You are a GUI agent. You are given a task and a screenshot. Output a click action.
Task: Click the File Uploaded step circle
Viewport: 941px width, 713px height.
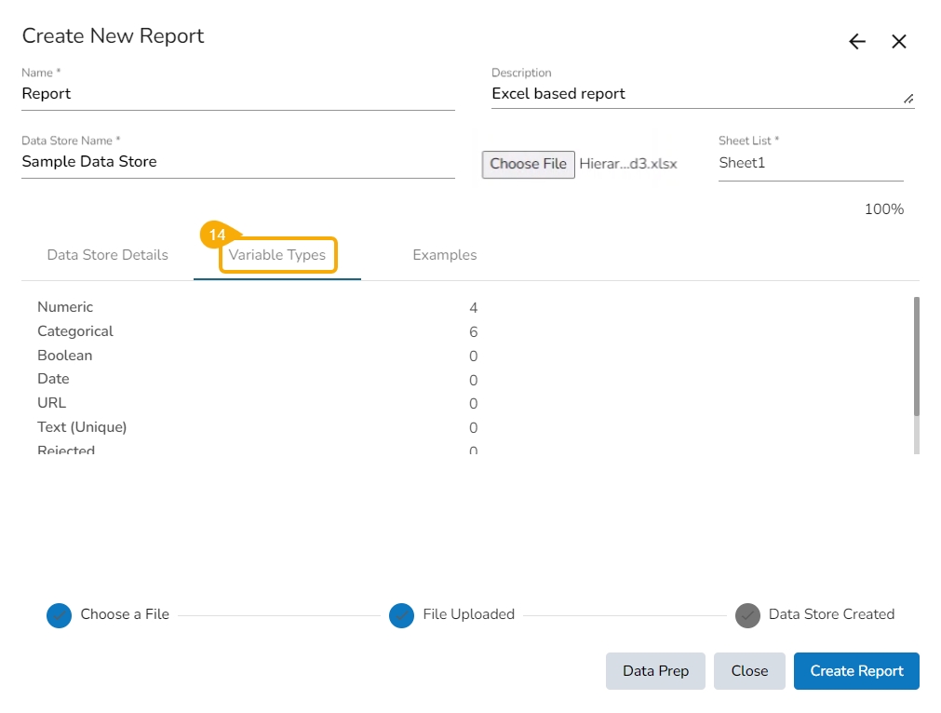[401, 615]
